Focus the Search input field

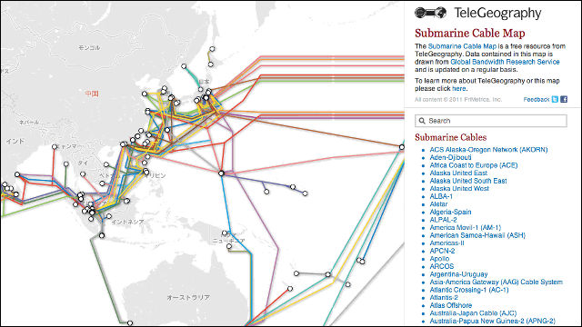click(x=491, y=121)
